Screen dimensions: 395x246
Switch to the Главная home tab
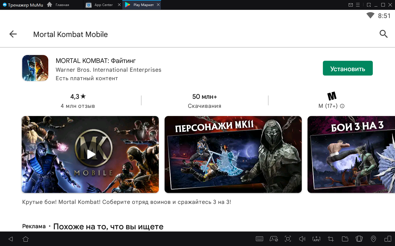(62, 5)
